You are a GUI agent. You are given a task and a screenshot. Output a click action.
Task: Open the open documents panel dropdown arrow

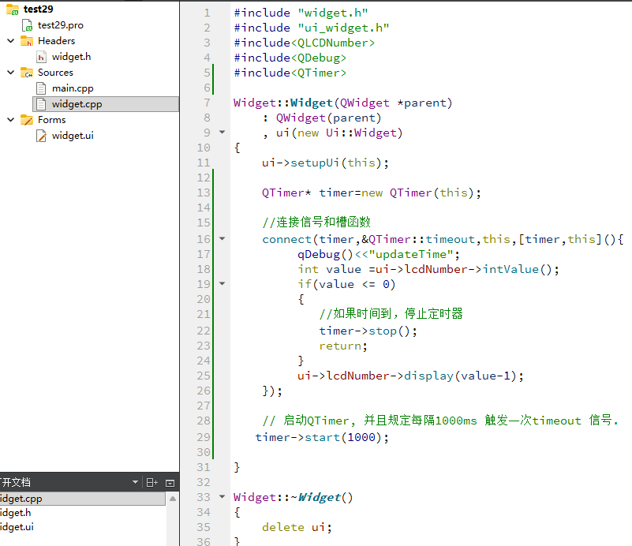(x=136, y=482)
